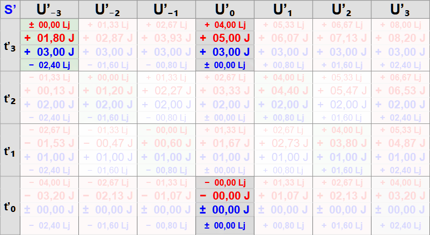Click the faded value + 02,87 J
Screen dimensions: 430x235
click(108, 38)
